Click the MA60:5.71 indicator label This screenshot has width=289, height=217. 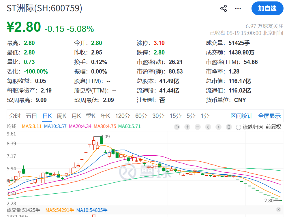pyautogui.click(x=130, y=127)
